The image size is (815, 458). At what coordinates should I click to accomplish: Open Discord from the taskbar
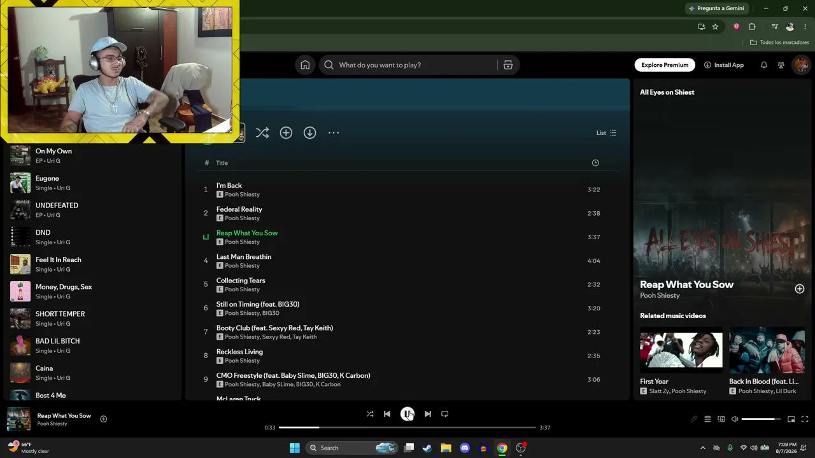[465, 448]
